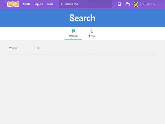Click the magnifier icon in search bar
This screenshot has width=165, height=124.
62,4
